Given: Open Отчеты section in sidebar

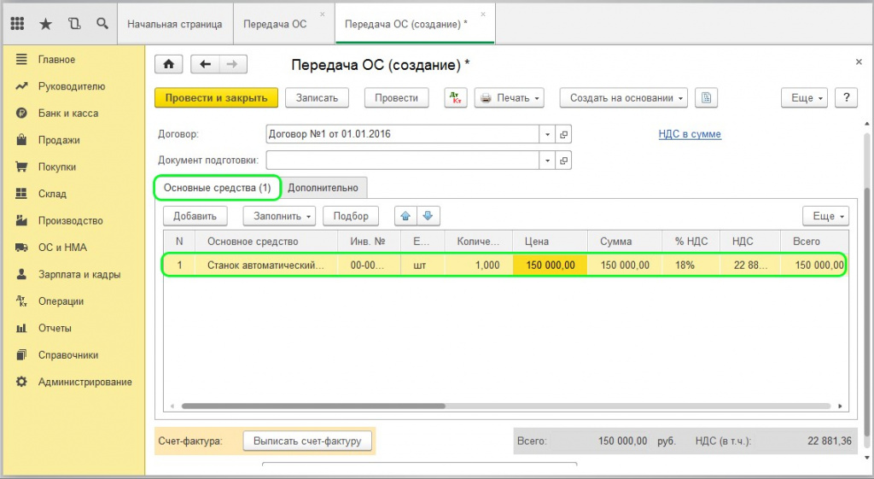Looking at the screenshot, I should (55, 327).
